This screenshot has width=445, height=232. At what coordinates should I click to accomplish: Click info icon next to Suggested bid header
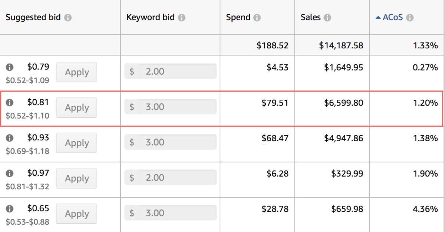pyautogui.click(x=68, y=18)
